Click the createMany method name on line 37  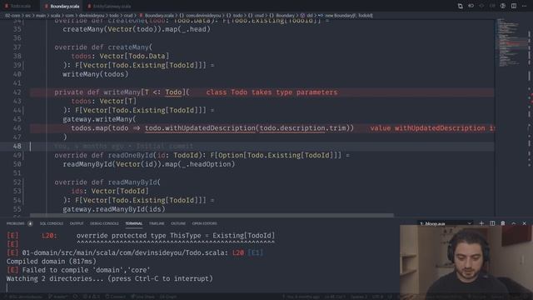128,47
